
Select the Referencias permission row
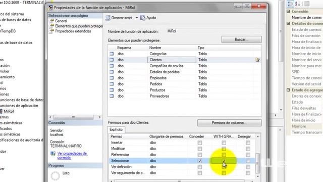coord(182,155)
